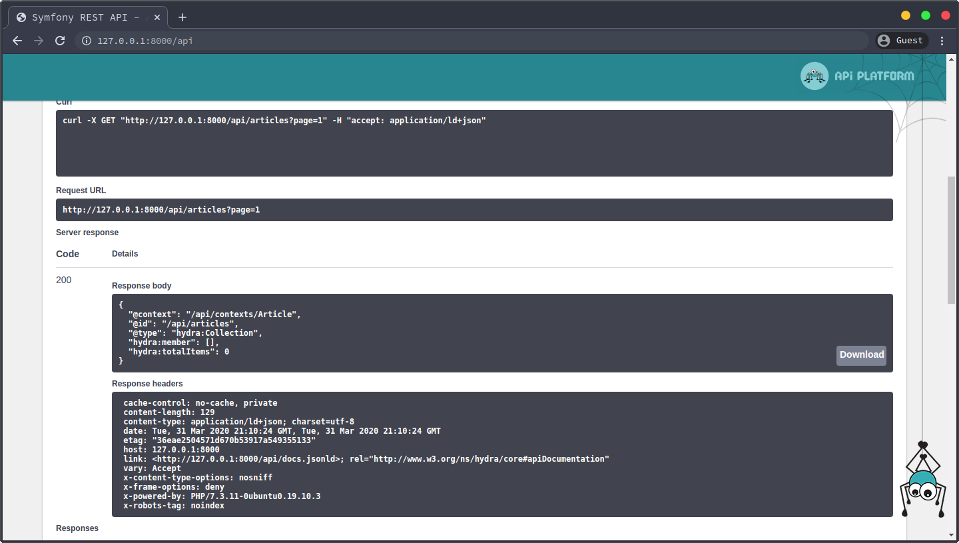Open the site information icon in address bar
959x543 pixels.
point(86,41)
